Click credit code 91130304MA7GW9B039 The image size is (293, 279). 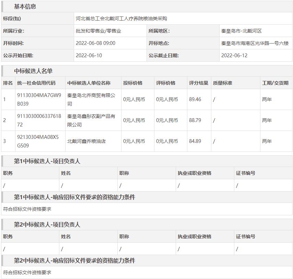click(x=39, y=99)
